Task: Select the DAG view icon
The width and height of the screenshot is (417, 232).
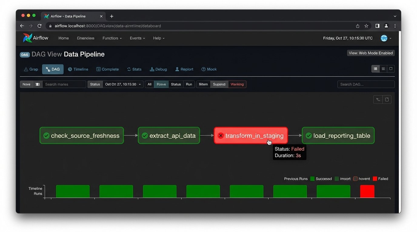Action: [52, 69]
